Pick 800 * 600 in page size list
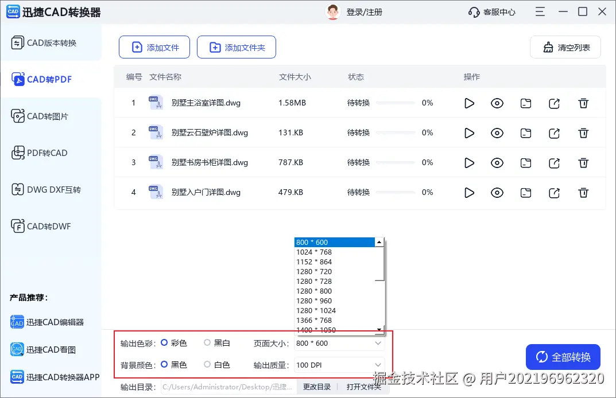The image size is (616, 398). pos(334,242)
